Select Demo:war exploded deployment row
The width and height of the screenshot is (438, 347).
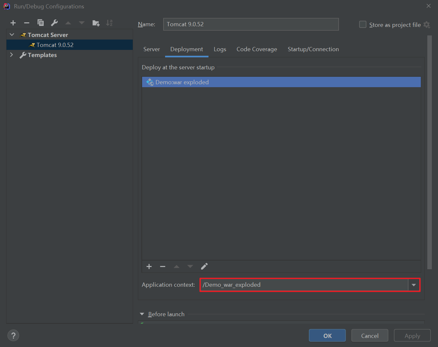(281, 82)
